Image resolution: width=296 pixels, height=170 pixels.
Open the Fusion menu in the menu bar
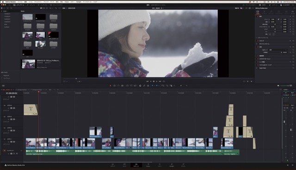tap(67, 2)
